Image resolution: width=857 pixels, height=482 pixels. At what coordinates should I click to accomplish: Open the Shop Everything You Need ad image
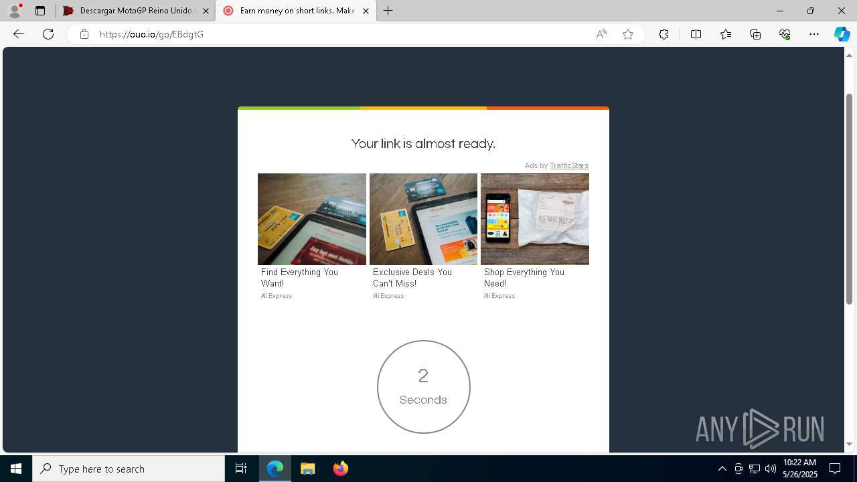coord(535,219)
